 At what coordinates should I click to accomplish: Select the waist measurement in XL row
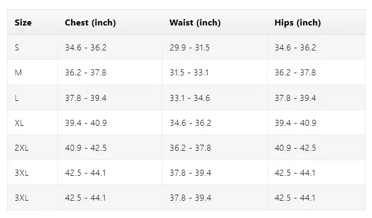point(190,123)
